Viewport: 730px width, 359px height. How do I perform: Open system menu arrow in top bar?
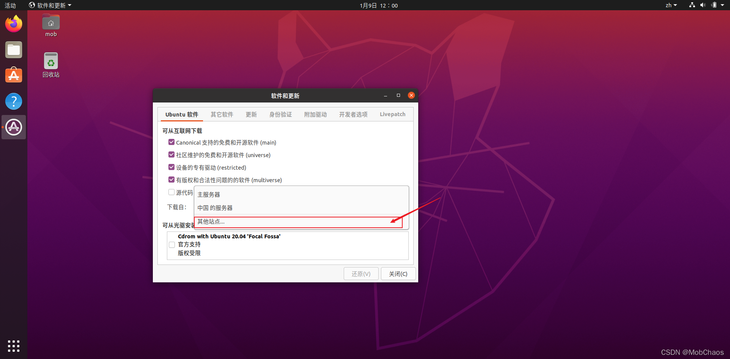(722, 5)
